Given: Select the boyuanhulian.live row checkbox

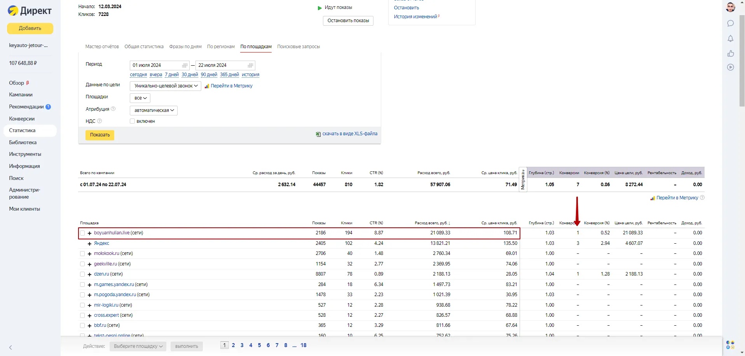Looking at the screenshot, I should [82, 233].
